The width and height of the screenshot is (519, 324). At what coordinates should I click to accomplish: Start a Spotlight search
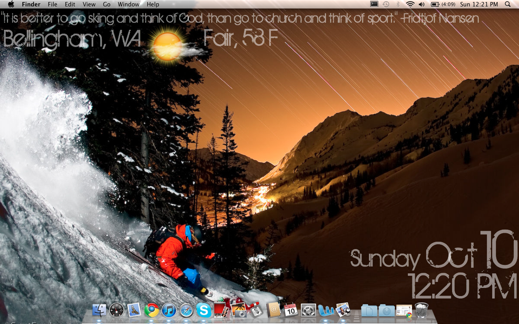(x=507, y=4)
